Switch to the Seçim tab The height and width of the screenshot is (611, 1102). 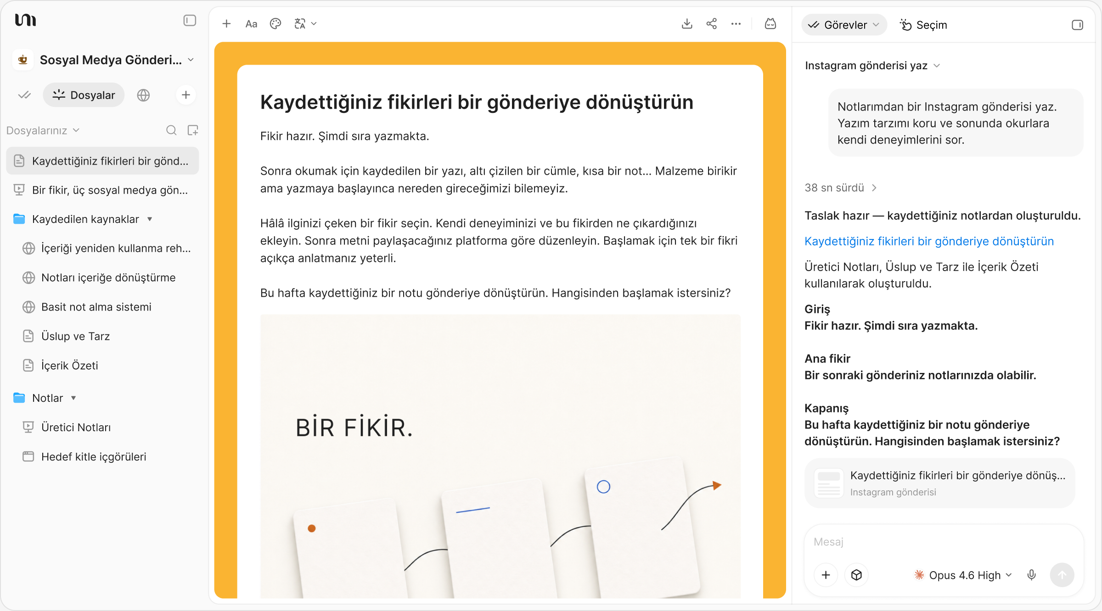(x=923, y=25)
